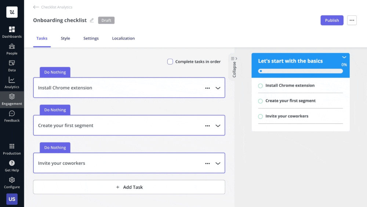Enable Complete tasks in order checkbox

170,62
